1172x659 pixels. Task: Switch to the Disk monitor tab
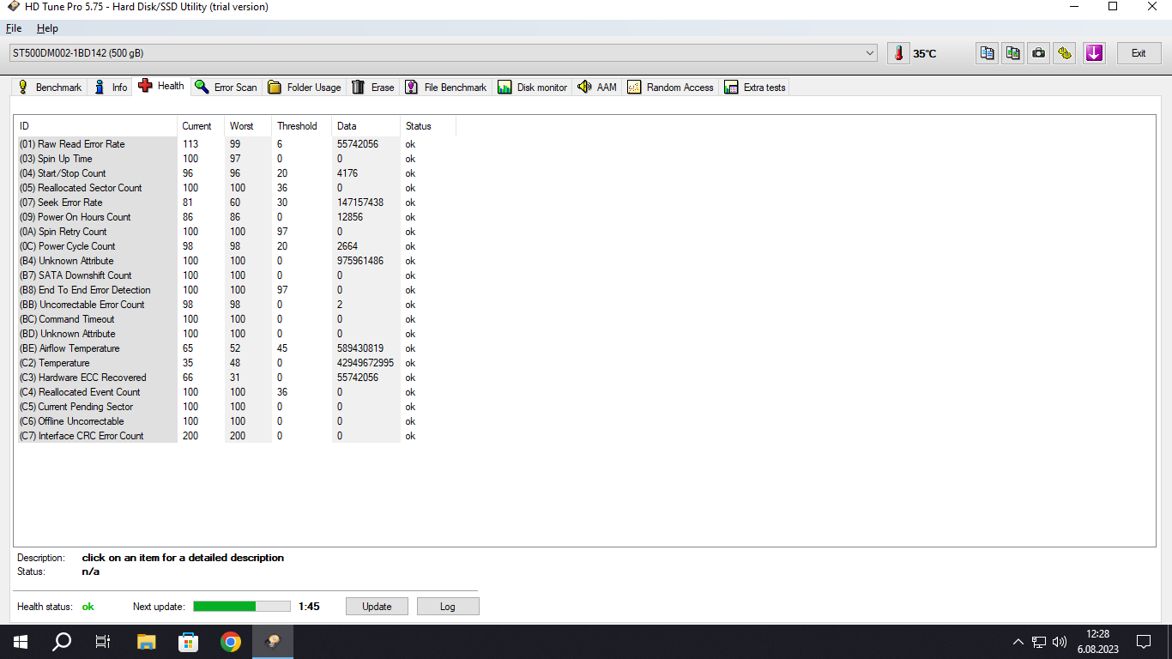tap(533, 88)
